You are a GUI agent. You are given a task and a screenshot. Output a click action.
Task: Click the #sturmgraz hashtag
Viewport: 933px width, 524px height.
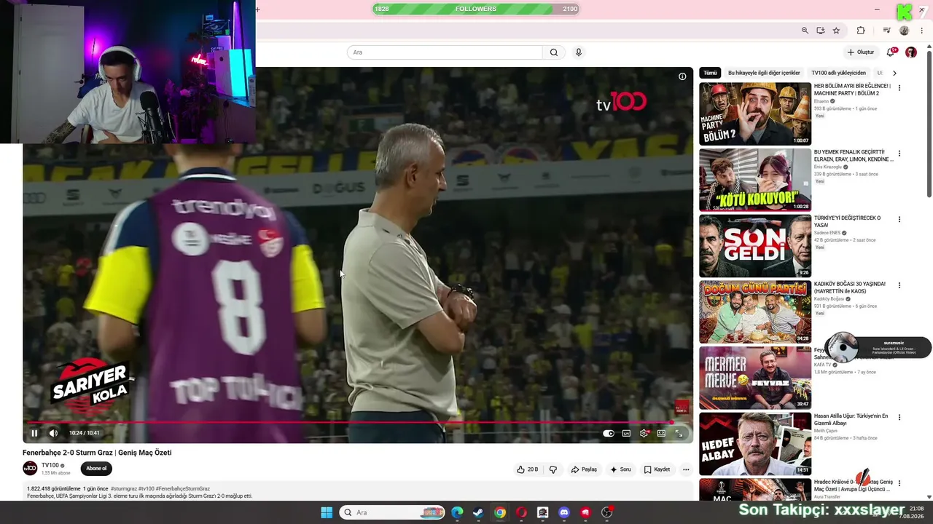click(124, 489)
